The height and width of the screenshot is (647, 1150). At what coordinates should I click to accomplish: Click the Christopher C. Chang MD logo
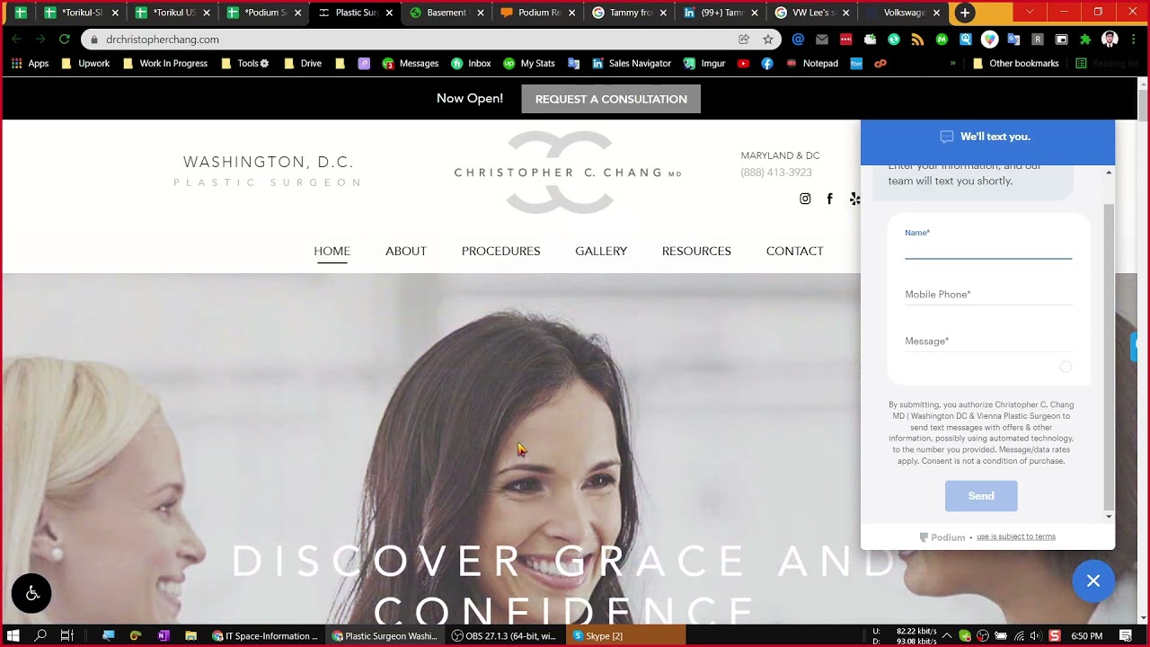pos(568,173)
